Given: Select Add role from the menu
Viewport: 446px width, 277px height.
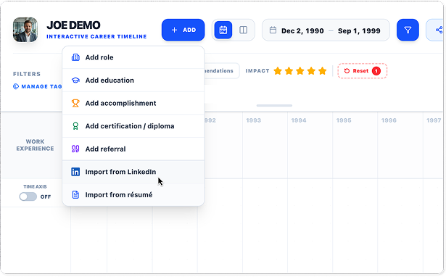Looking at the screenshot, I should (x=133, y=57).
